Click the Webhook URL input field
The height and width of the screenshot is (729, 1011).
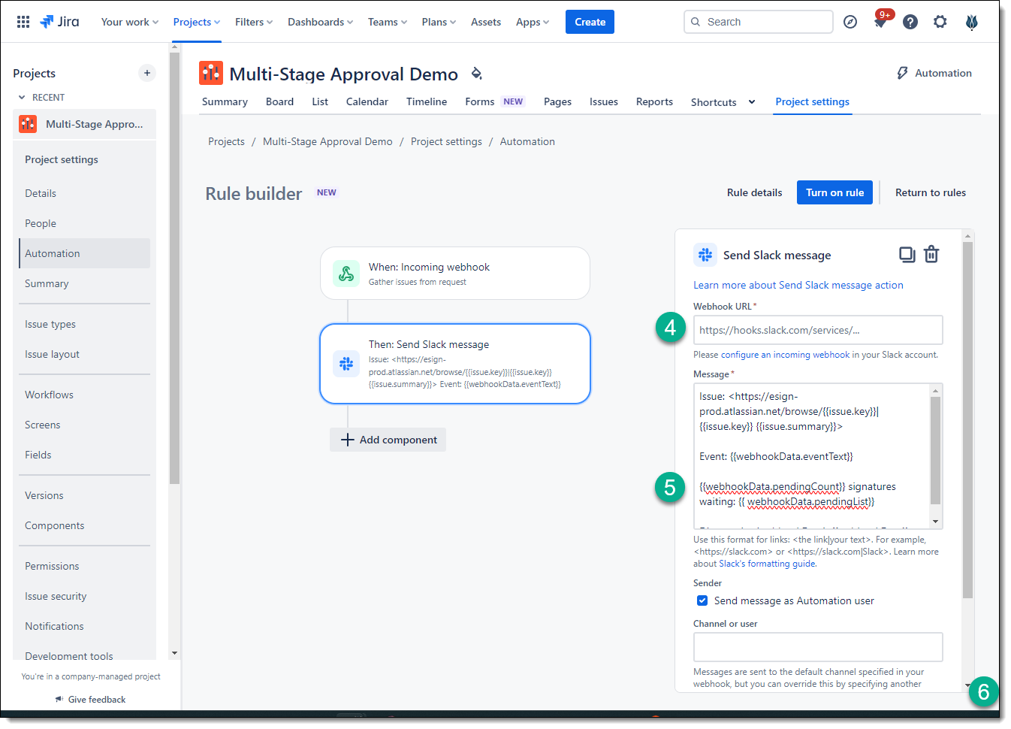(817, 330)
